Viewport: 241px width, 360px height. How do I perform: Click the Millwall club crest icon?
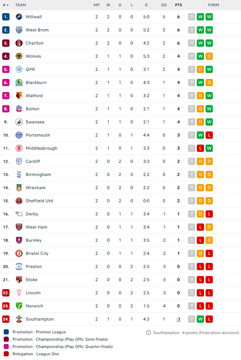tap(19, 17)
